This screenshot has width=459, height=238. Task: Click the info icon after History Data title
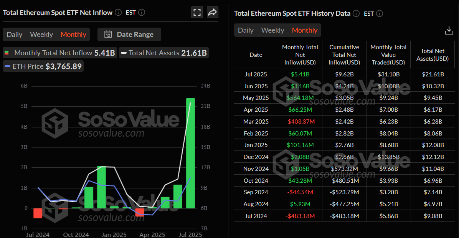tap(356, 13)
